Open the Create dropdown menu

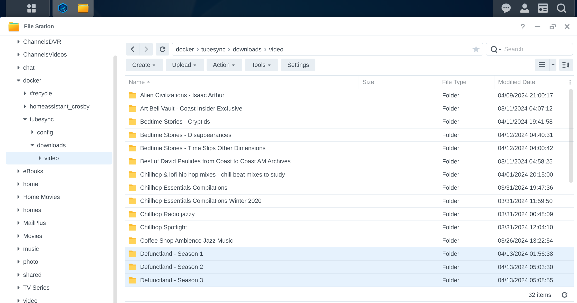(x=144, y=65)
